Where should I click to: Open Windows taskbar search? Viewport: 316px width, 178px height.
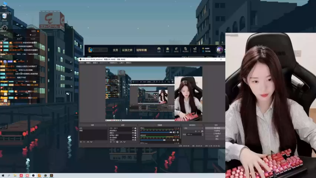(x=9, y=176)
